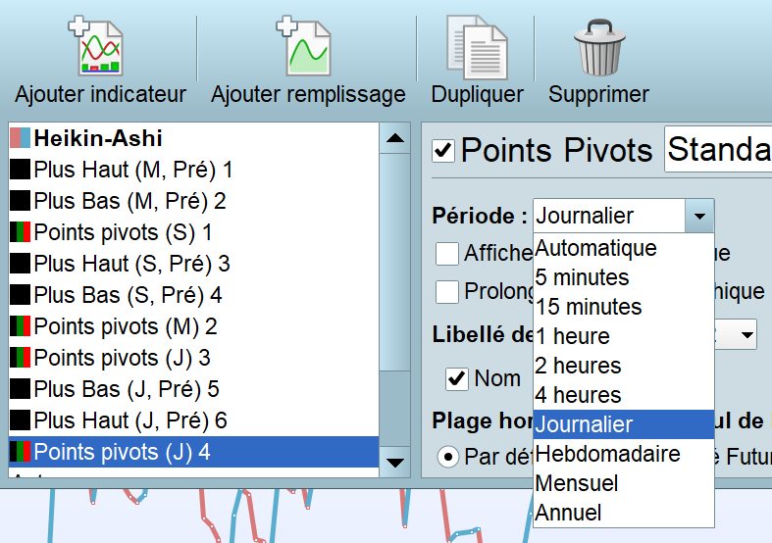Uncheck the Nom checkbox
This screenshot has width=772, height=543.
[x=456, y=377]
